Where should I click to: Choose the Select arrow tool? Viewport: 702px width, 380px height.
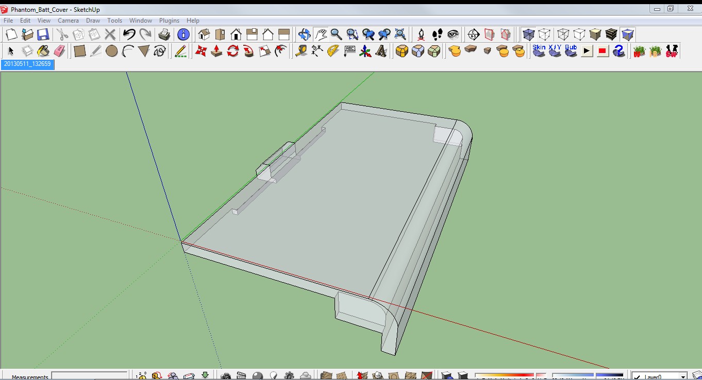click(x=11, y=51)
